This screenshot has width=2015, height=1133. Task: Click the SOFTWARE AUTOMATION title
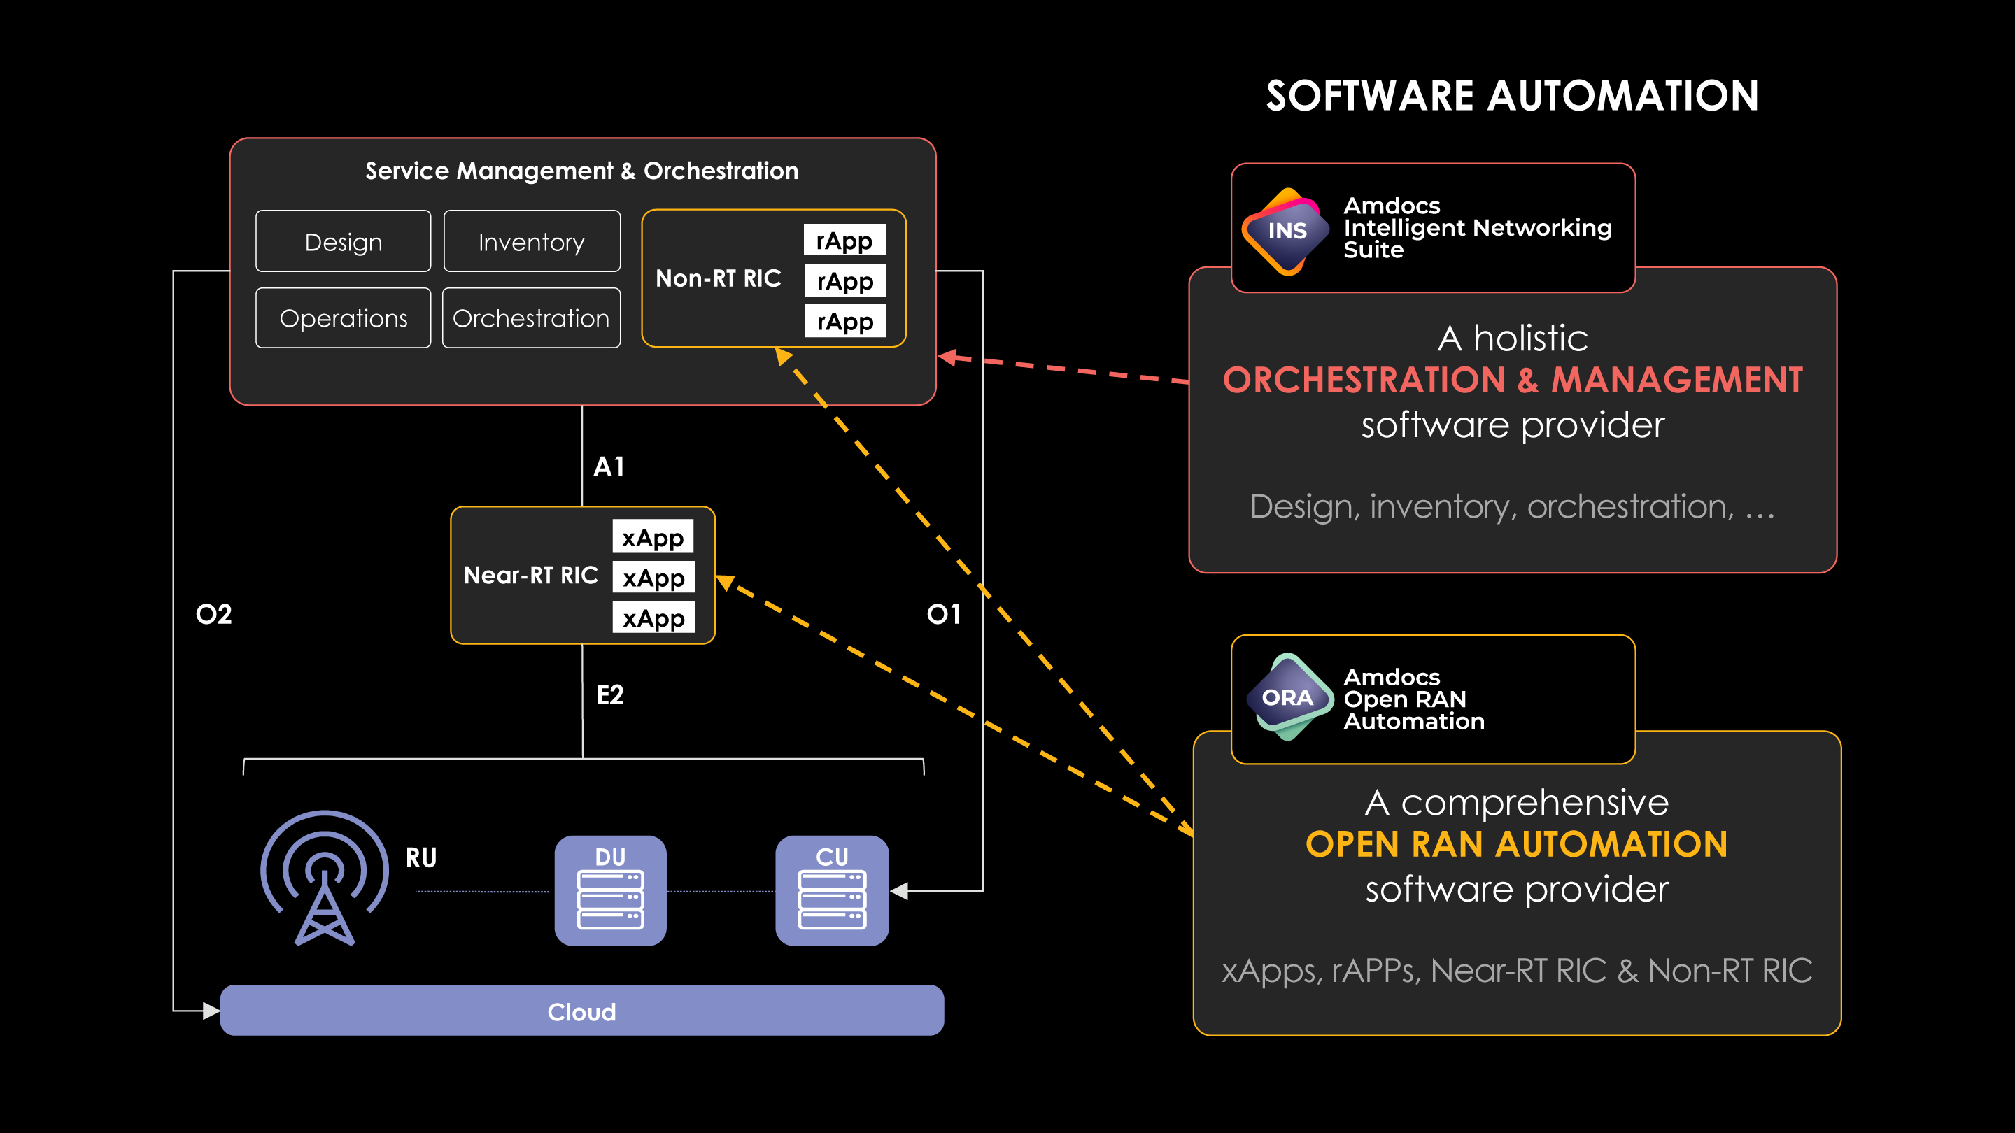(x=1513, y=97)
